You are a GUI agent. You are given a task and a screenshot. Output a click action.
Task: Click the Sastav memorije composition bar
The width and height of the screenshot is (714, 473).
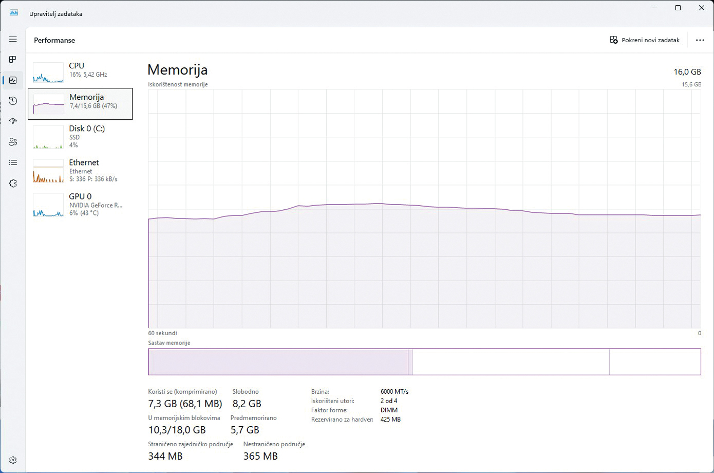[424, 361]
